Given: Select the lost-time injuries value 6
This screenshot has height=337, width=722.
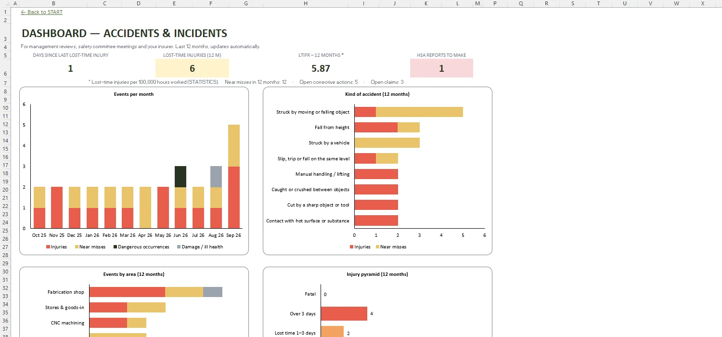Looking at the screenshot, I should click(192, 68).
